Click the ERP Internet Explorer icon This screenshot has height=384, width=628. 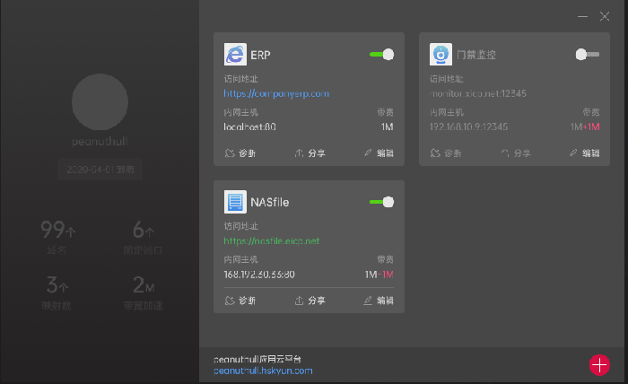click(x=235, y=55)
